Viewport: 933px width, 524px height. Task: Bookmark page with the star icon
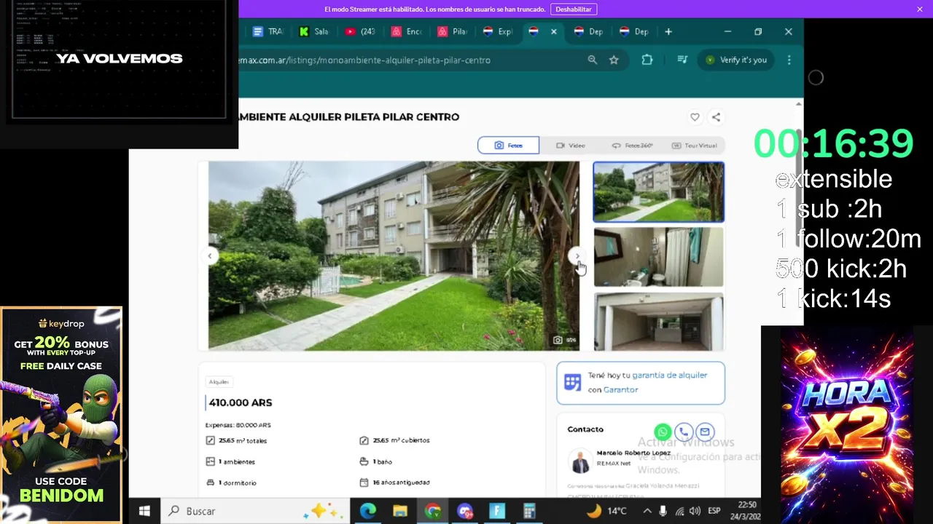[x=614, y=60]
